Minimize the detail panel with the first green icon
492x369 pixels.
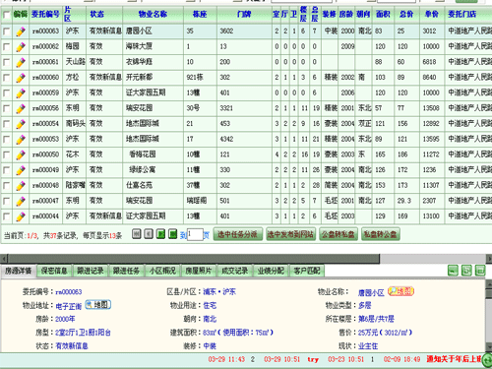pos(453,271)
